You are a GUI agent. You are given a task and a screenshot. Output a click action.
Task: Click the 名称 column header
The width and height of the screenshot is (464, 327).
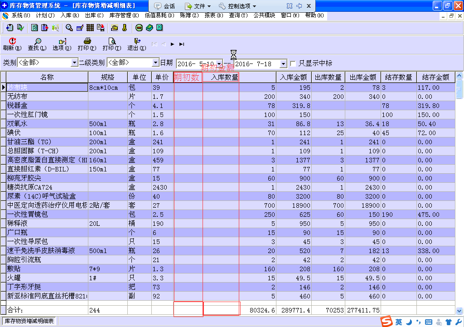(x=47, y=77)
